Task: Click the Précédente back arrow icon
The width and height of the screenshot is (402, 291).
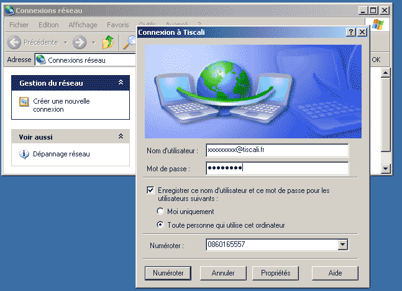Action: 14,42
